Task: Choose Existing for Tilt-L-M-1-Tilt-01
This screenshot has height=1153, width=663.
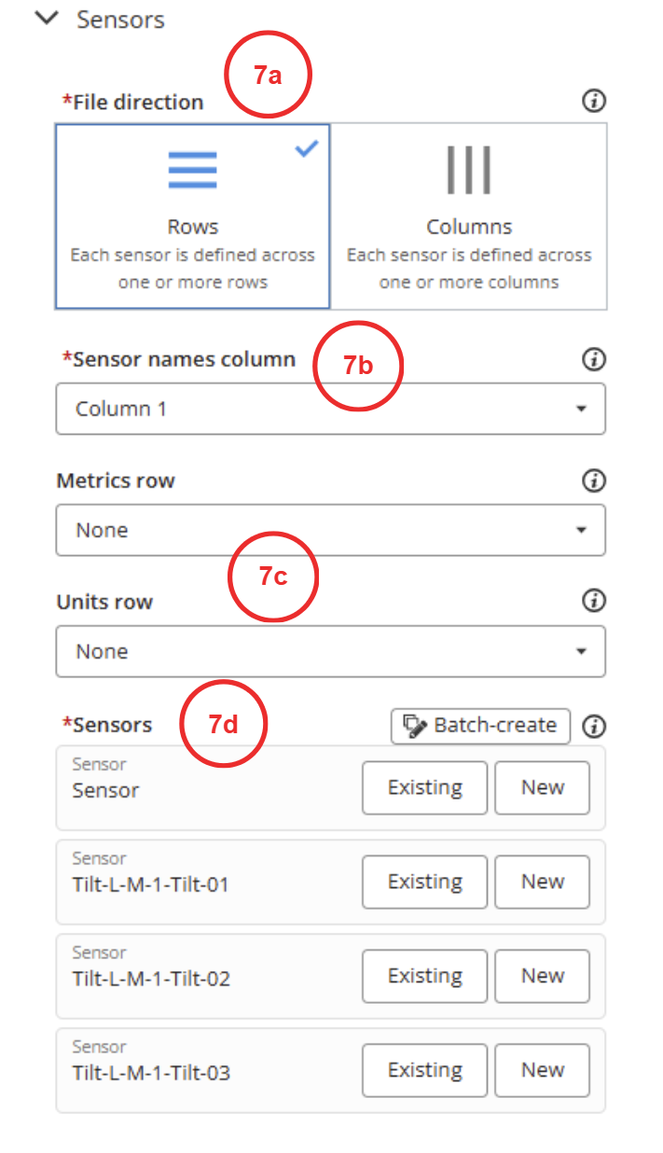Action: (x=424, y=882)
